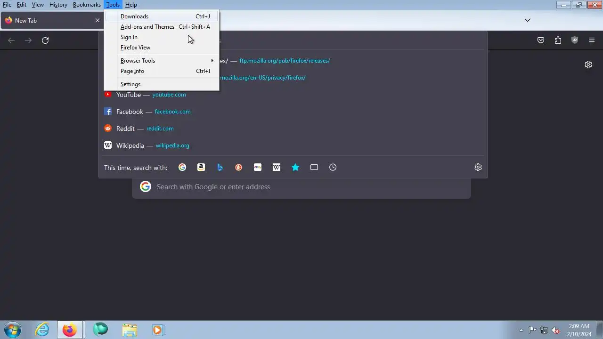Choose Downloads from the Tools menu
603x339 pixels.
point(162,16)
